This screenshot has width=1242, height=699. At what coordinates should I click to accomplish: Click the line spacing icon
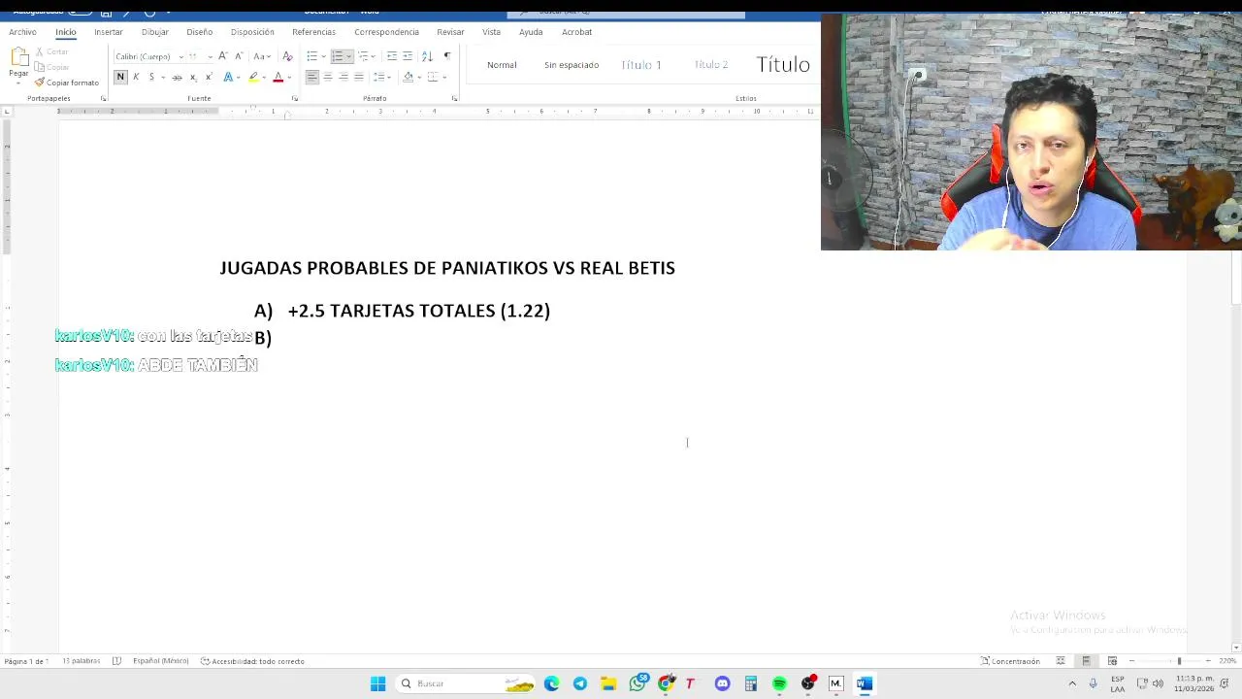(x=379, y=77)
